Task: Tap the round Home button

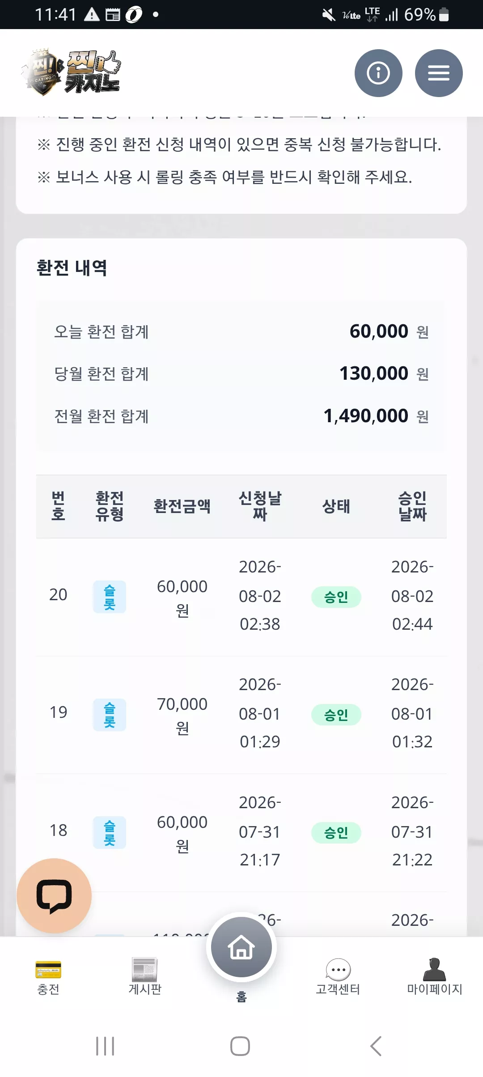Action: [241, 947]
